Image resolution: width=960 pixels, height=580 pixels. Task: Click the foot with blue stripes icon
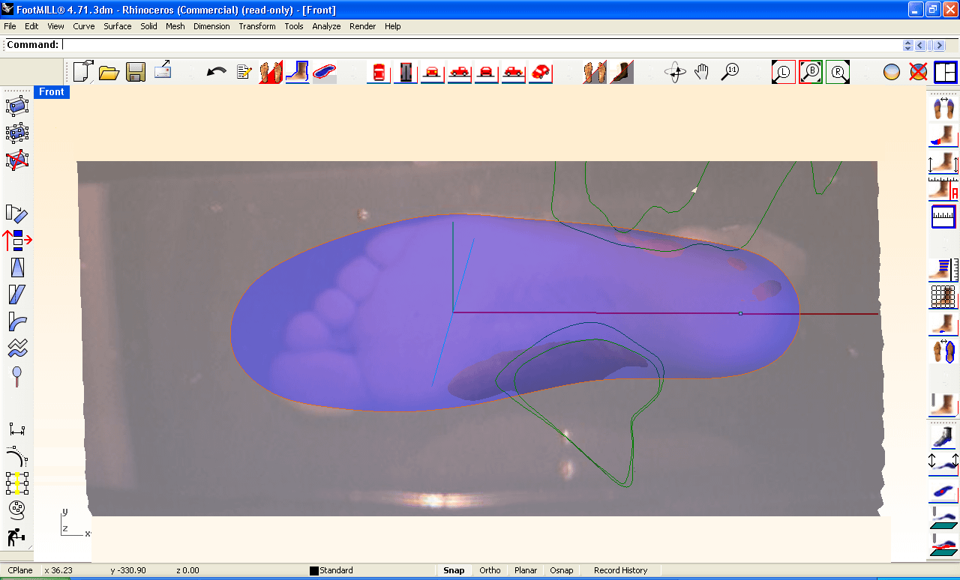click(944, 270)
